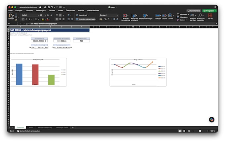Image resolution: width=225 pixels, height=142 pixels.
Task: Click the top vertical align icon
Action: (x=57, y=15)
